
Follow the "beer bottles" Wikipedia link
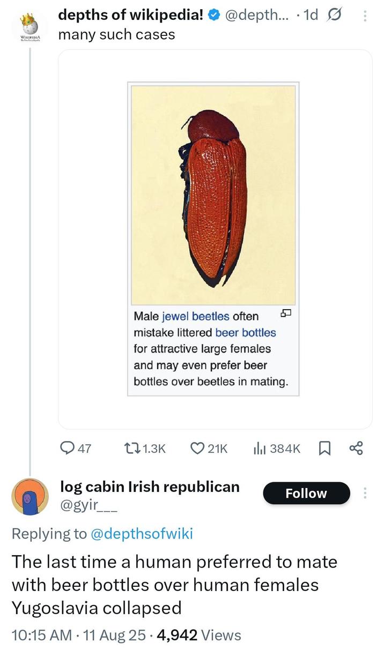coord(245,333)
